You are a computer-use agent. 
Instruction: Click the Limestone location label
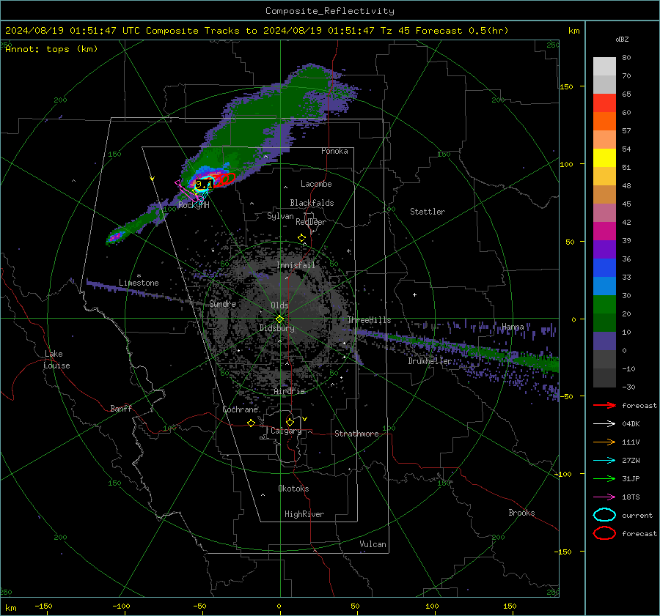click(x=139, y=283)
